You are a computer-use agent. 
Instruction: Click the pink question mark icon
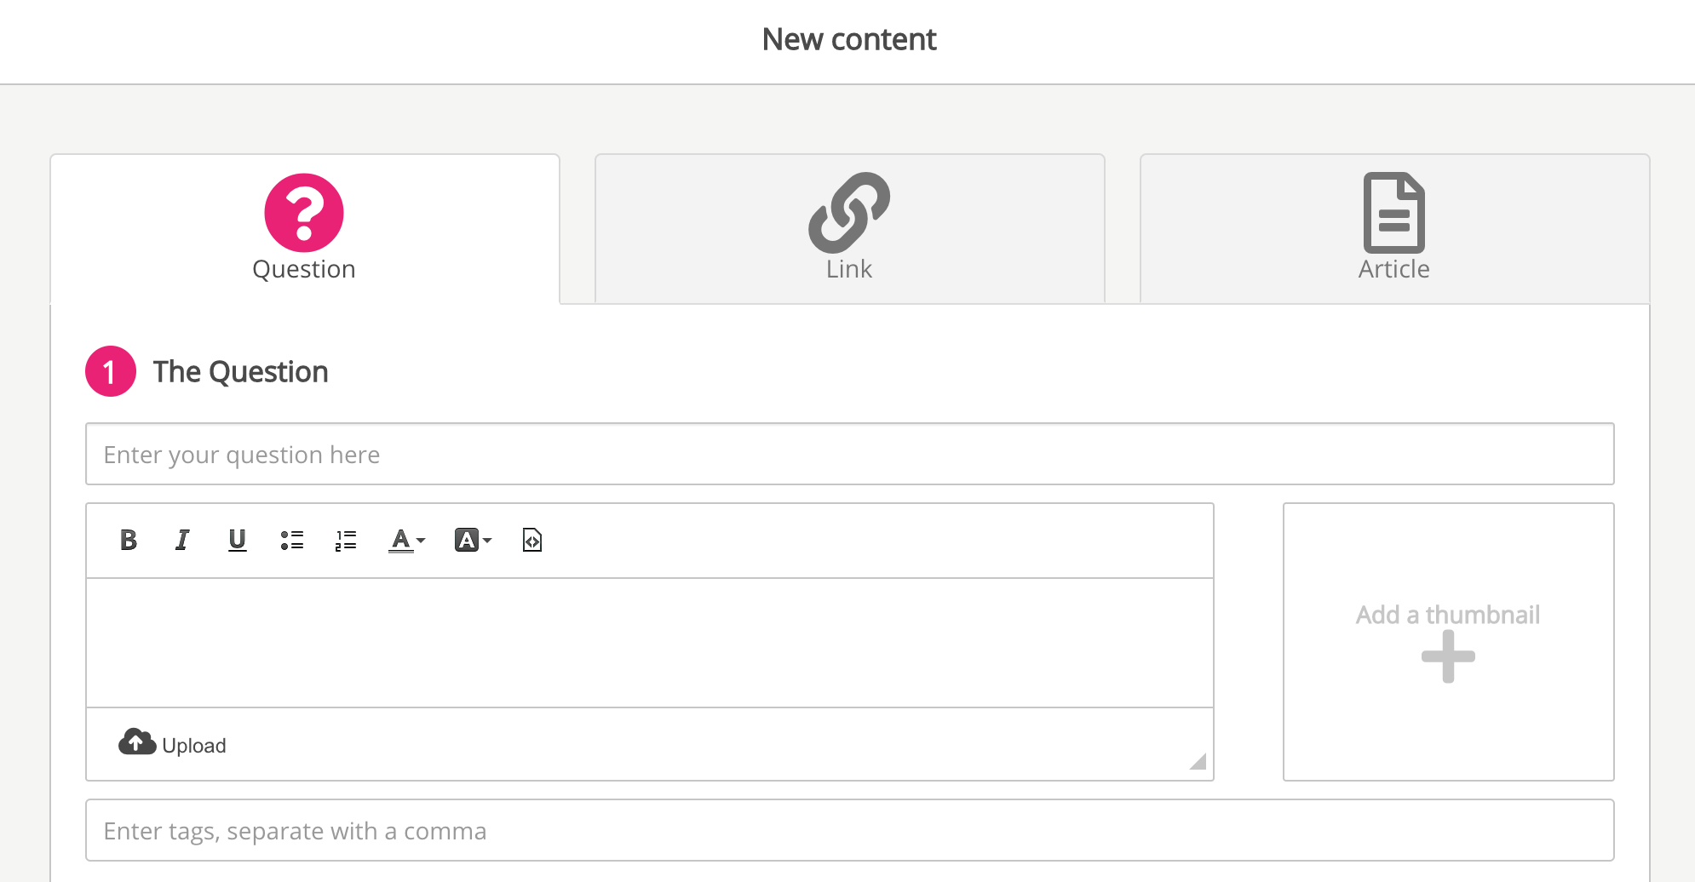point(304,213)
